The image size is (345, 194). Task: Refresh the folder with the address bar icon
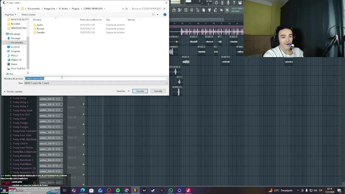(127, 9)
